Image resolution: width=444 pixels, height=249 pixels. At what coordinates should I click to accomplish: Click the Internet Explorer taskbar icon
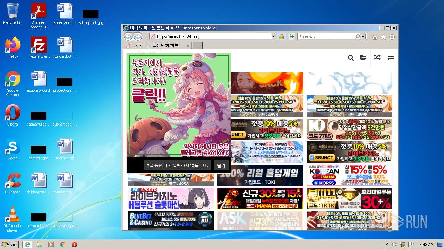click(x=27, y=245)
